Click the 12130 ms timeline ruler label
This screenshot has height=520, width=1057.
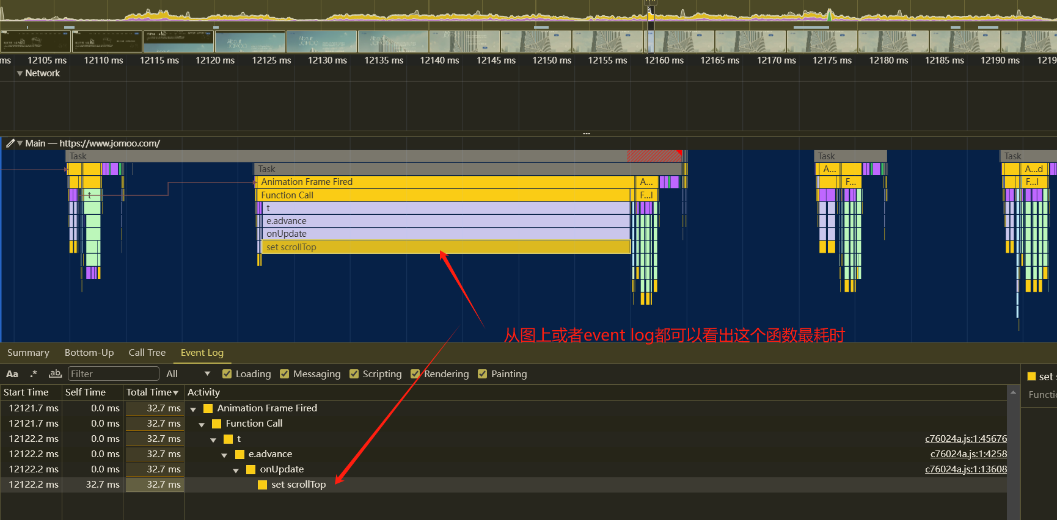tap(327, 60)
